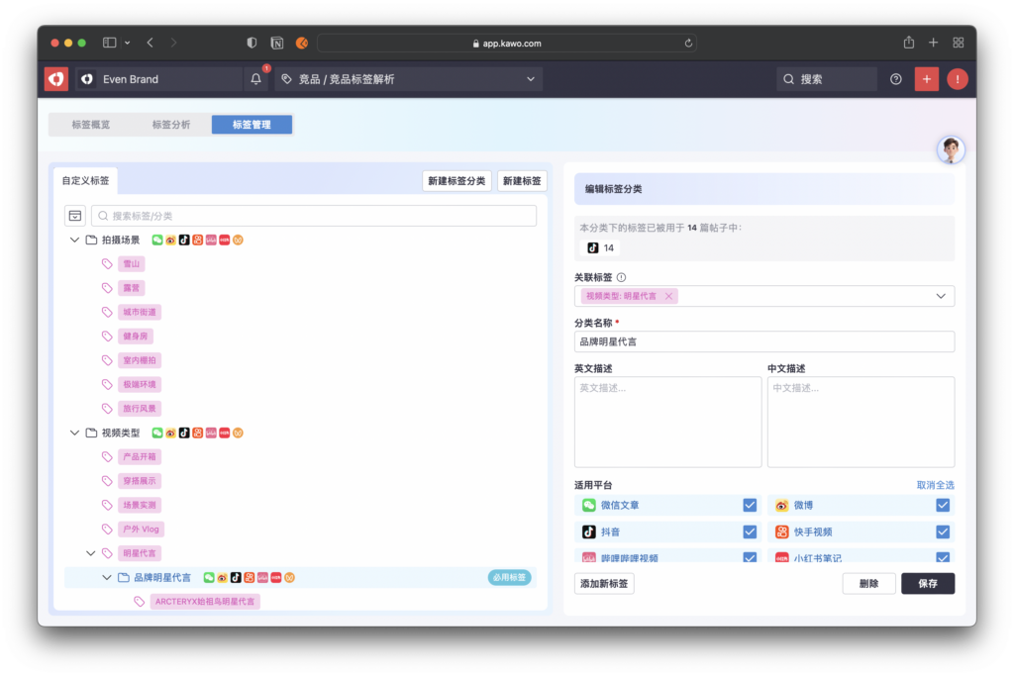Open Safari sidebar toggle icon
This screenshot has width=1014, height=676.
point(109,43)
